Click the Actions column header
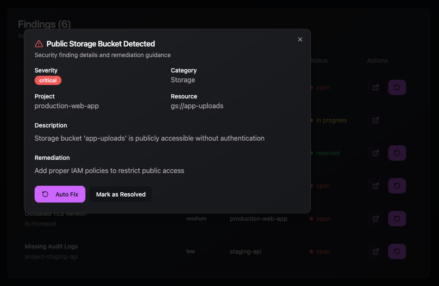The image size is (439, 286). coord(377,61)
